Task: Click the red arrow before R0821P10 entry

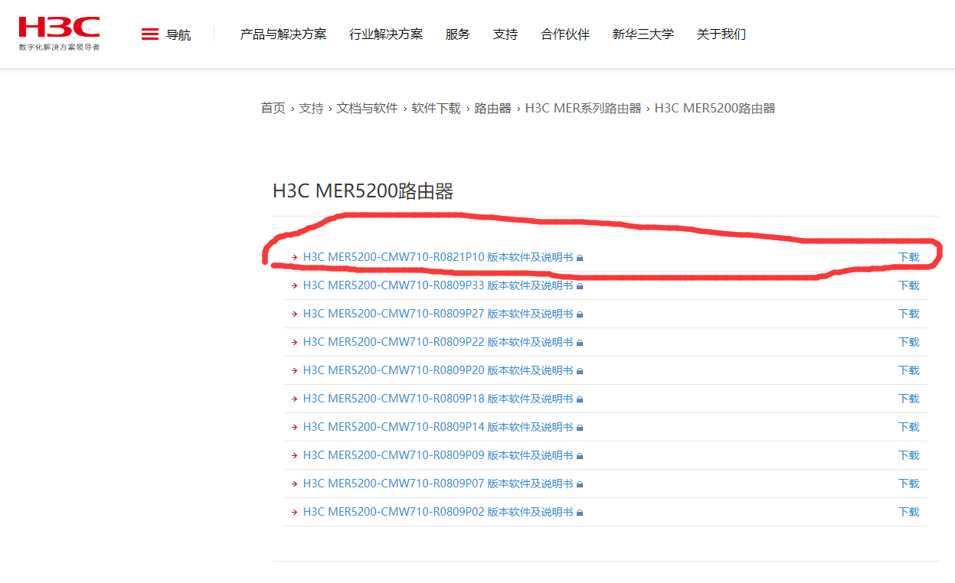Action: [x=295, y=258]
